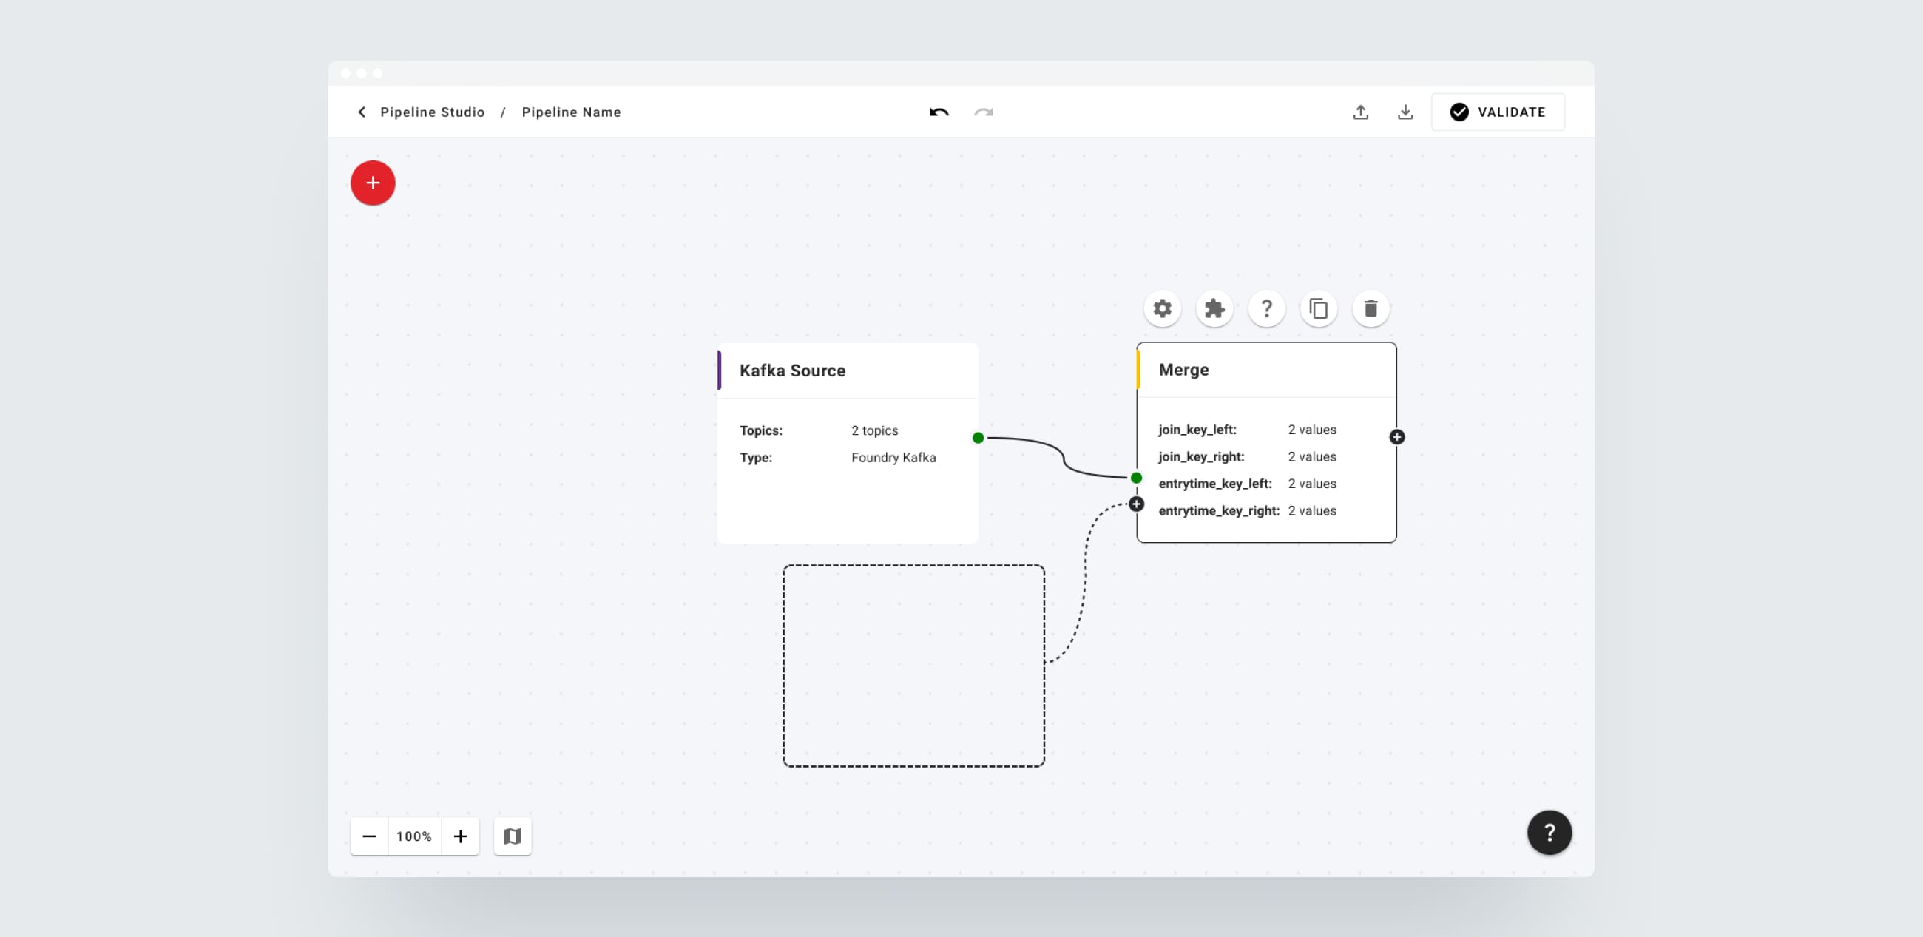This screenshot has height=937, width=1923.
Task: Zoom in with the plus button
Action: point(461,836)
